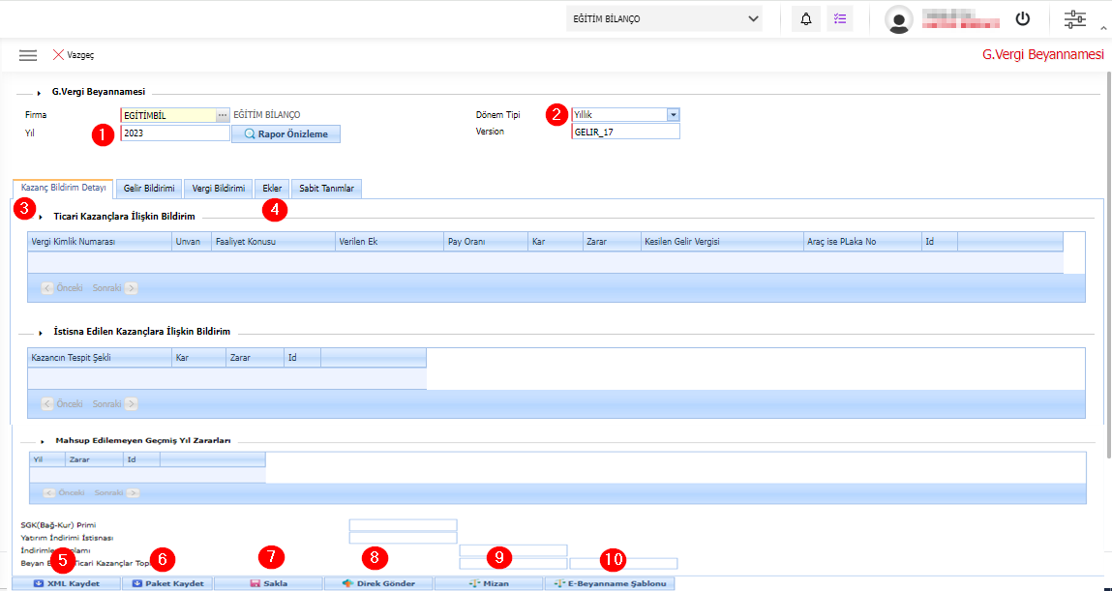The height and width of the screenshot is (591, 1112).
Task: Switch to the Sabit Tanımlar tab
Action: click(326, 189)
